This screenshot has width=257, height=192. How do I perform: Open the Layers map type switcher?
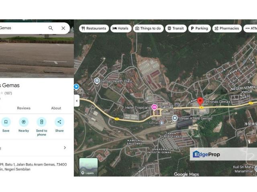coord(88,167)
